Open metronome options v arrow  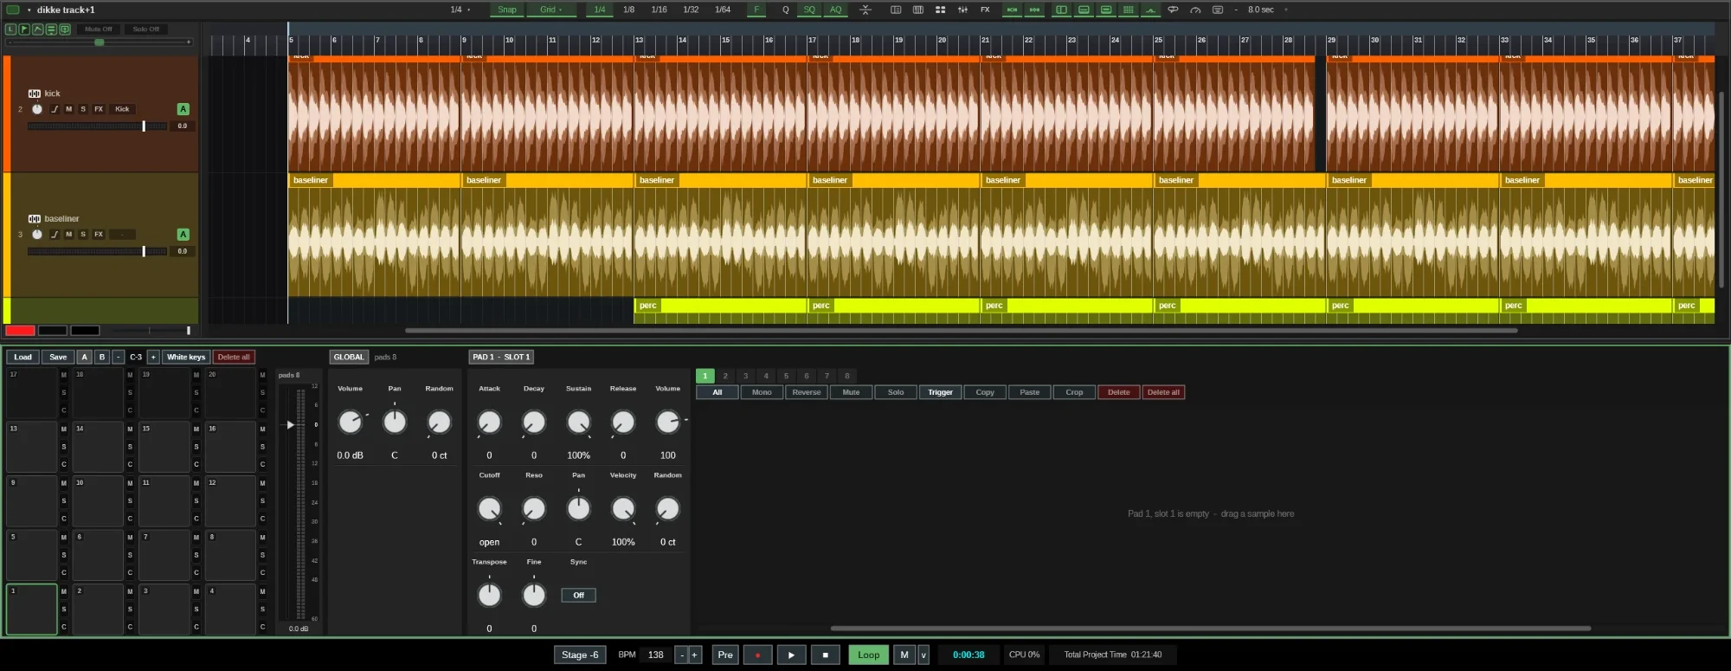coord(923,655)
